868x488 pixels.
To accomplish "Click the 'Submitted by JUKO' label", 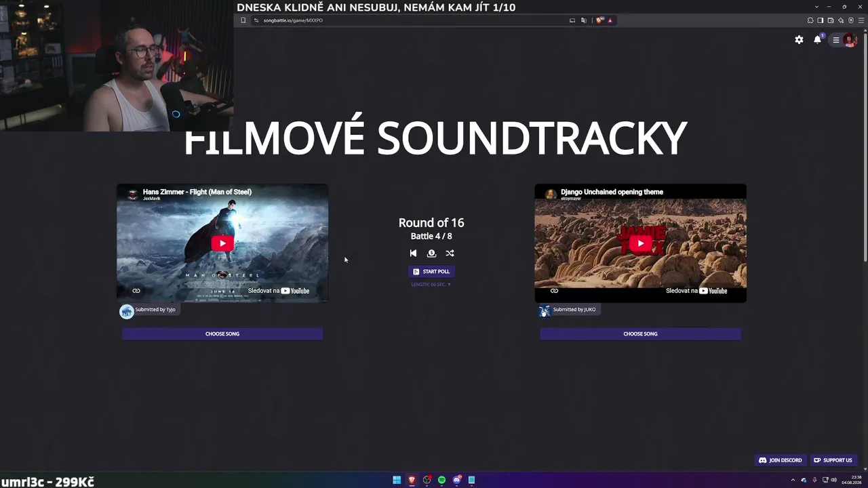I will [x=574, y=310].
